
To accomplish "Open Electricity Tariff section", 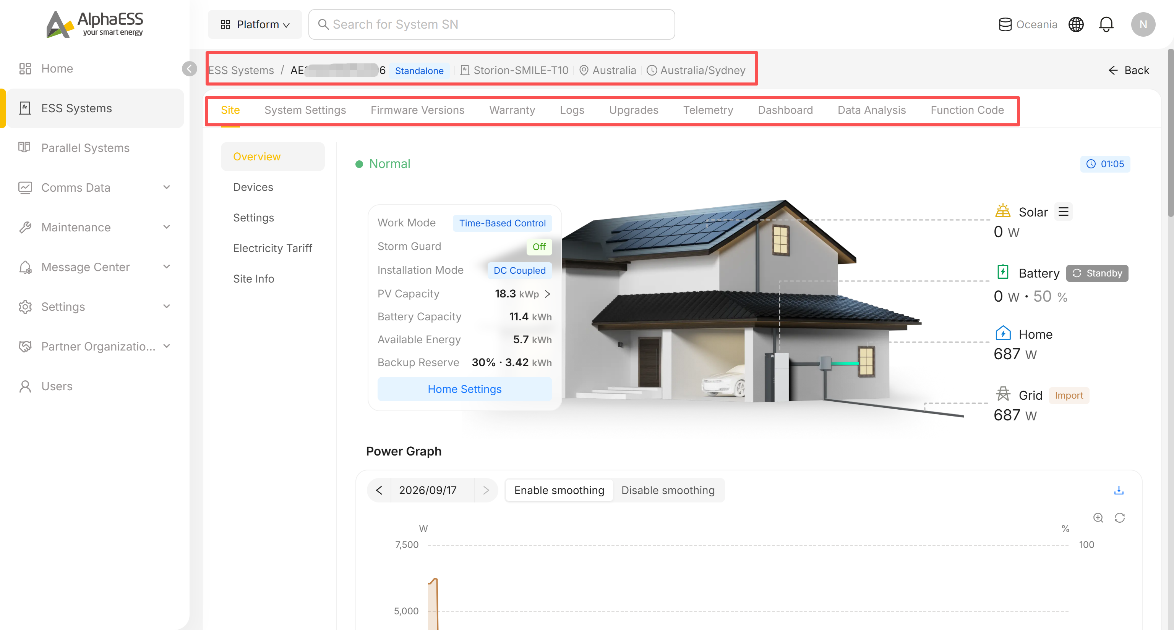I will tap(272, 248).
